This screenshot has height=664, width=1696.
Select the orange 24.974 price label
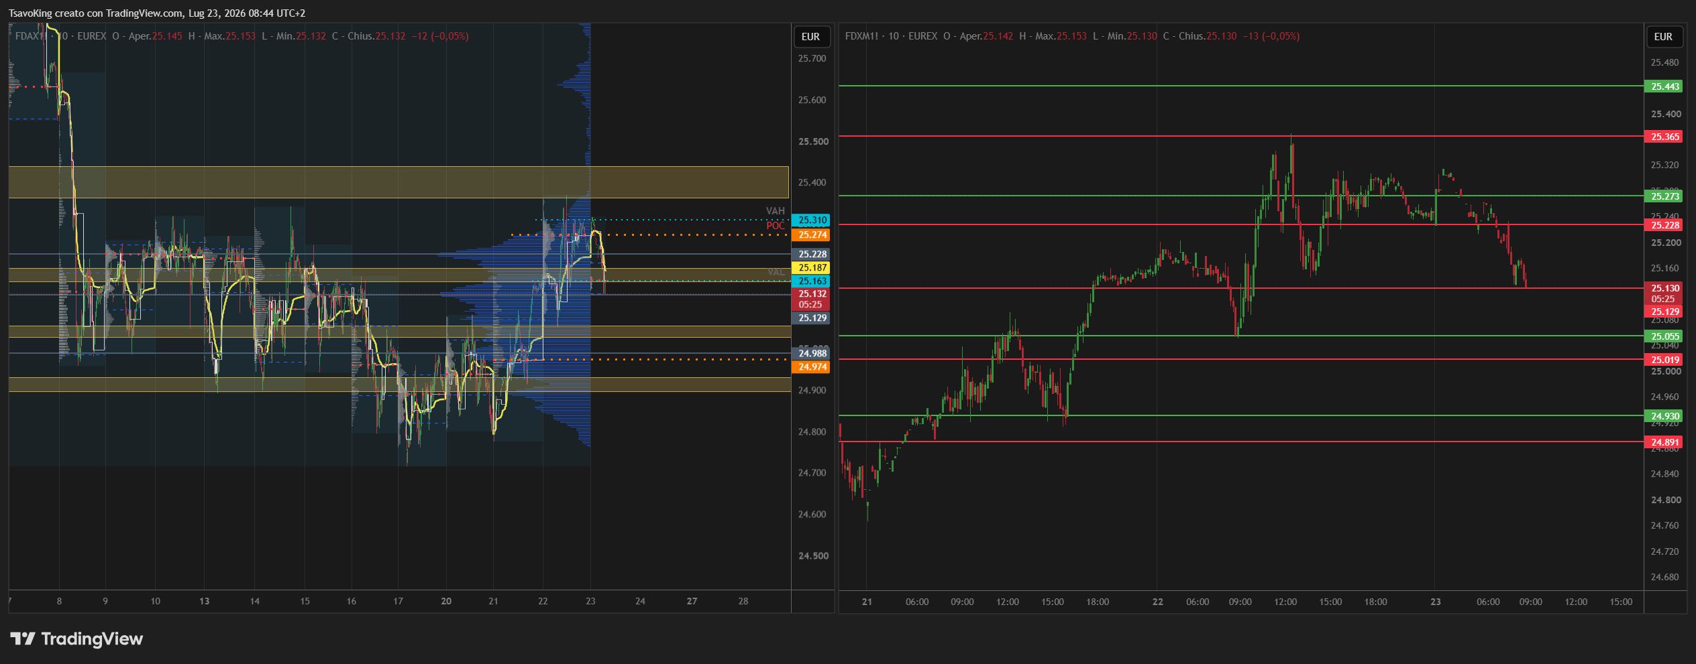(811, 367)
